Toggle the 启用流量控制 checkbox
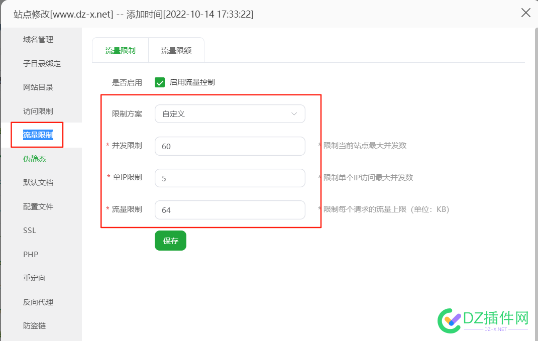 (160, 82)
